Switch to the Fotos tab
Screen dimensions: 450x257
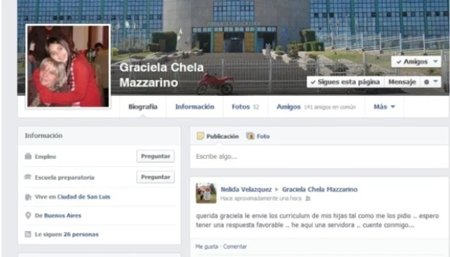pyautogui.click(x=245, y=107)
